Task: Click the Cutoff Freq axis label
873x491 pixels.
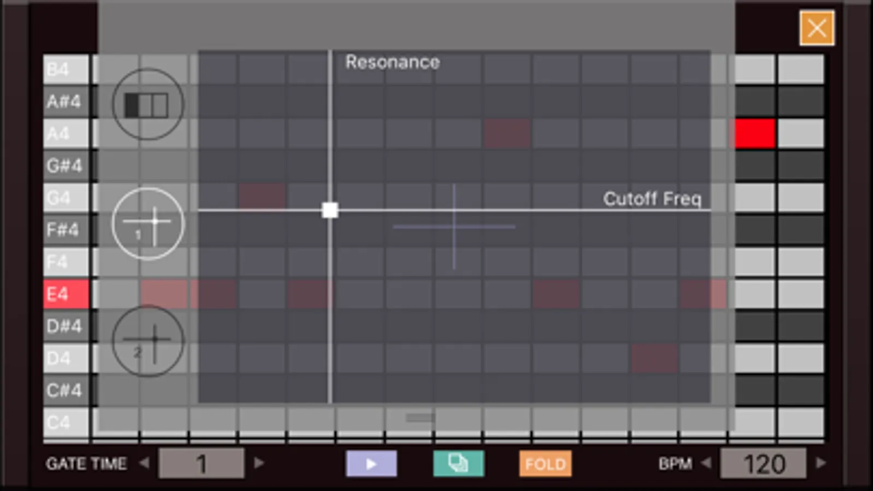Action: click(652, 199)
